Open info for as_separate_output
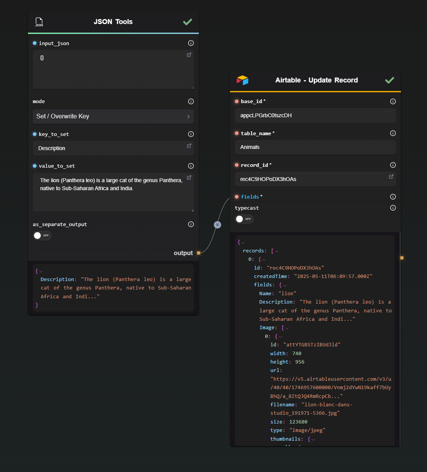This screenshot has height=472, width=427. [x=191, y=224]
